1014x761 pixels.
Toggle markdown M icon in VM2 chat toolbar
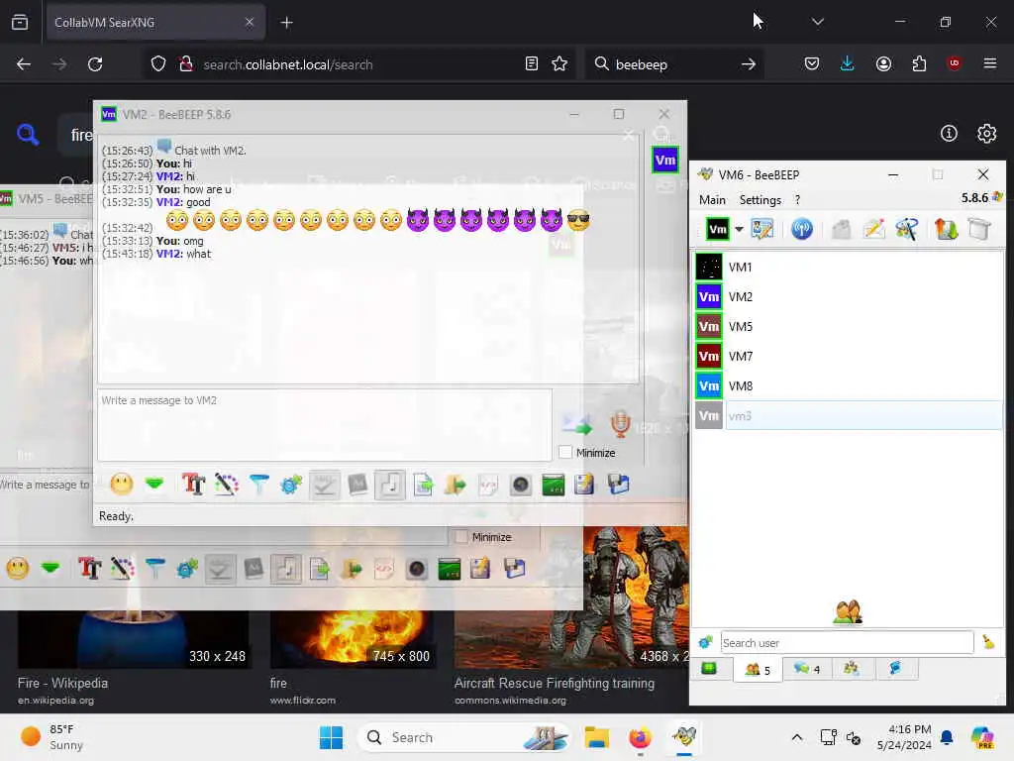tap(357, 484)
